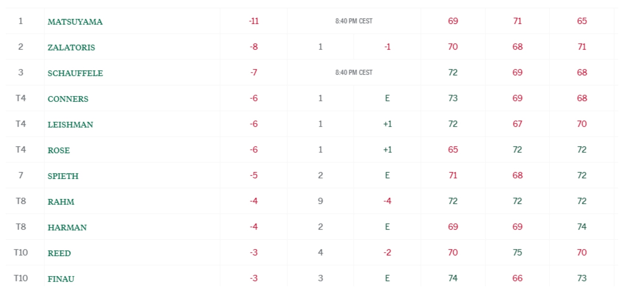The width and height of the screenshot is (624, 292).
Task: Click Leishman's second round score of 67
Action: point(517,124)
